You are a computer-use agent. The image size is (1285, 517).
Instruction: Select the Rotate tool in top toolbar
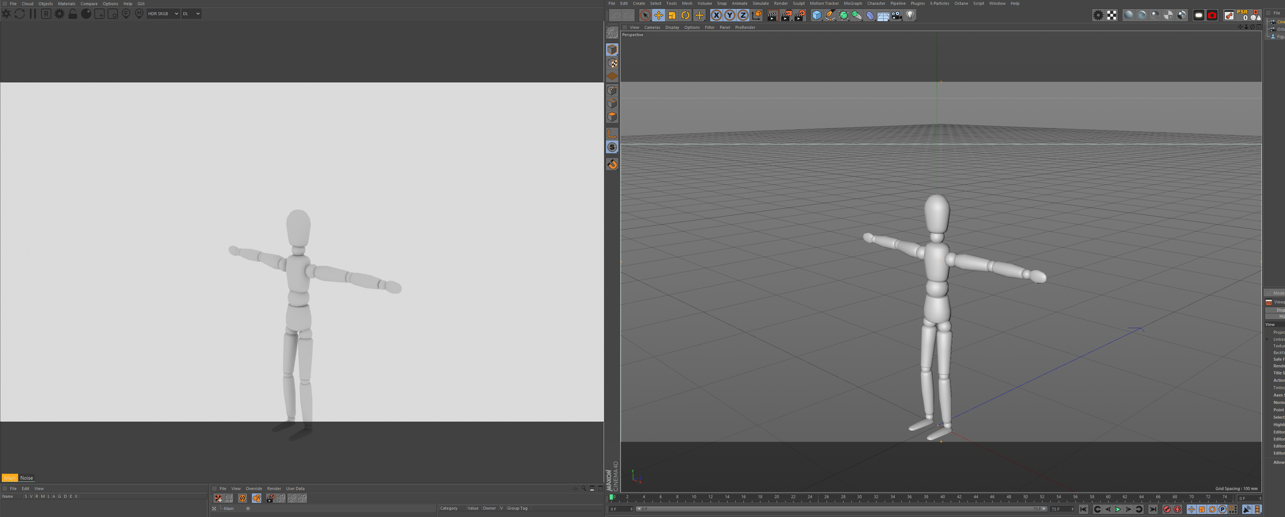[x=685, y=16]
